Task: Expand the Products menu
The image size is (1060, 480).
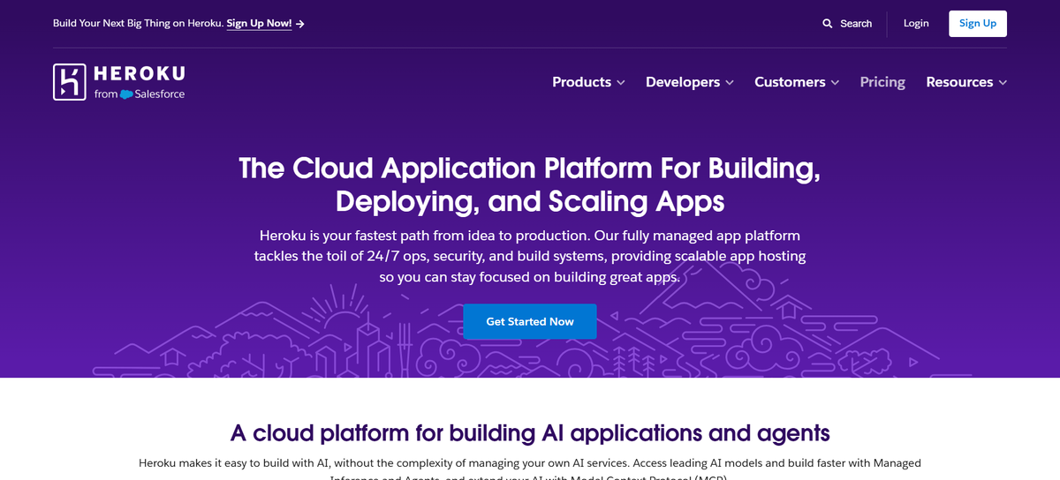Action: (x=588, y=82)
